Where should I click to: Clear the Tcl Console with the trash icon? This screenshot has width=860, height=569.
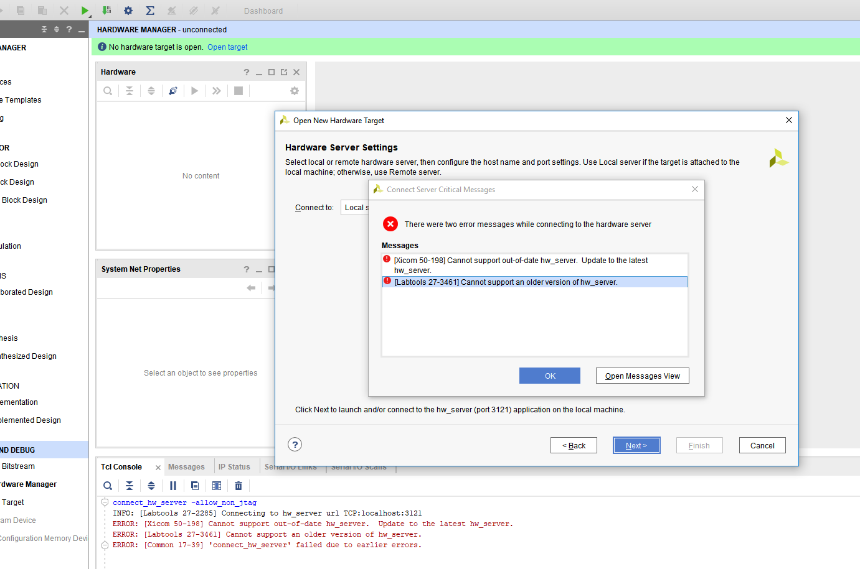click(x=239, y=486)
